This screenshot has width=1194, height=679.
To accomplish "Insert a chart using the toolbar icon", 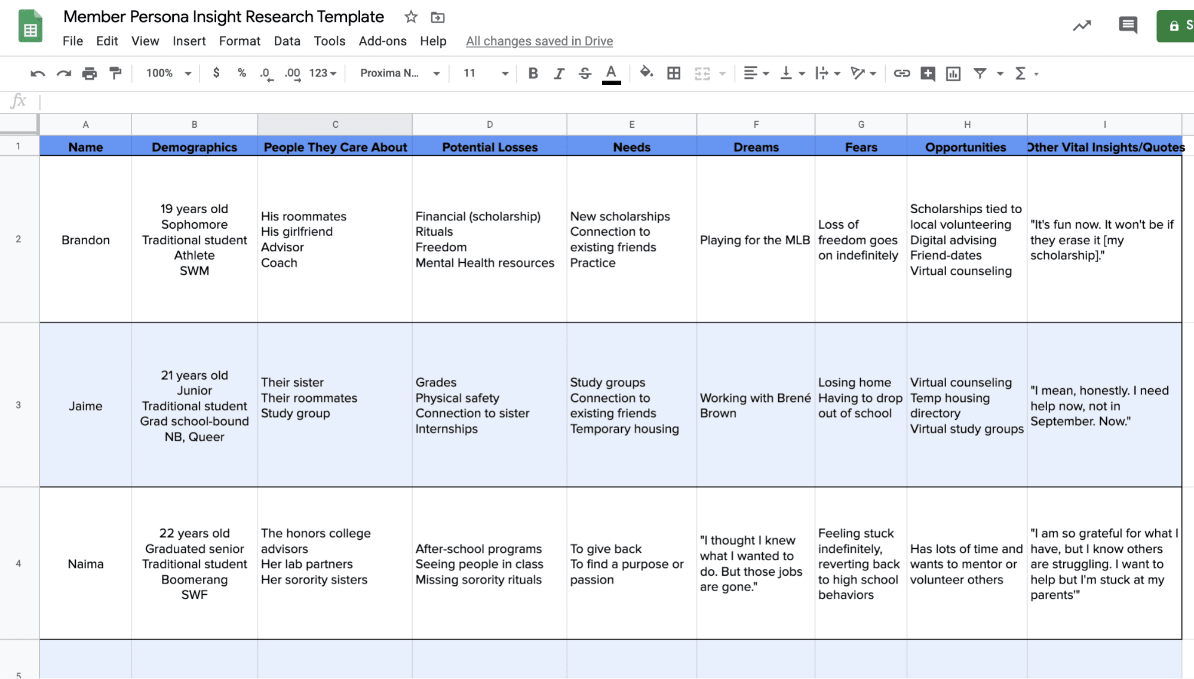I will pos(953,73).
